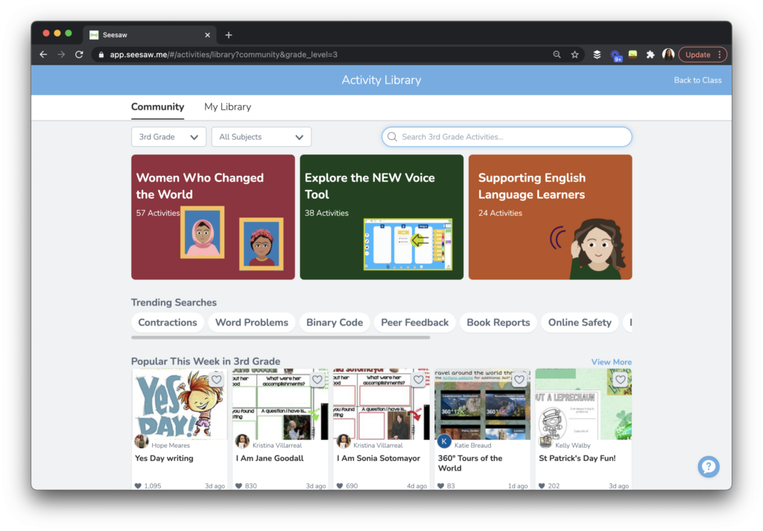The height and width of the screenshot is (531, 763).
Task: Click Back to Class
Action: click(x=697, y=80)
